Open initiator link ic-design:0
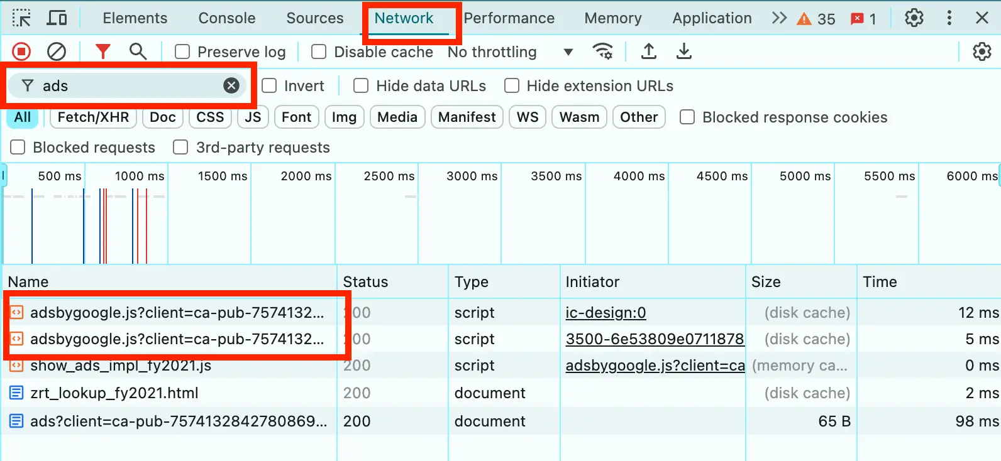This screenshot has width=1001, height=461. pyautogui.click(x=606, y=313)
